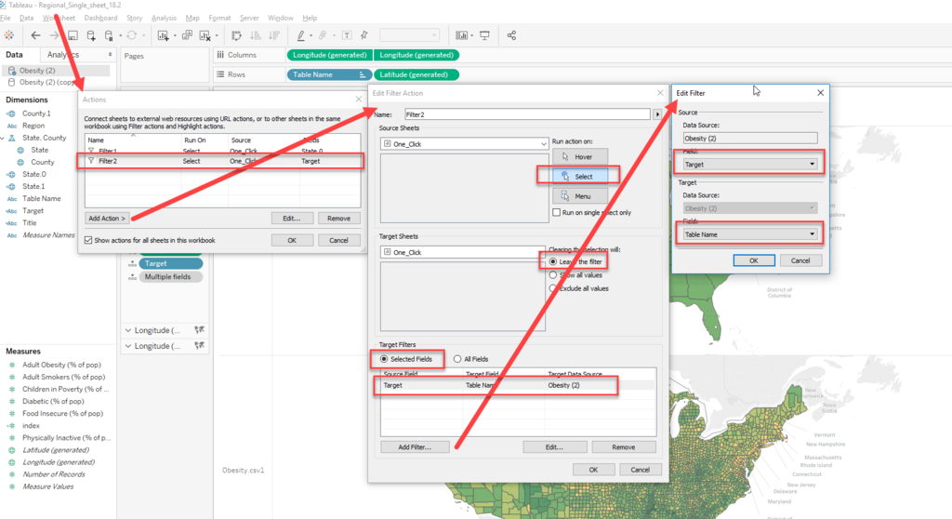Click the Sort Ascending icon
Screen dimensions: 952x519
coord(256,35)
